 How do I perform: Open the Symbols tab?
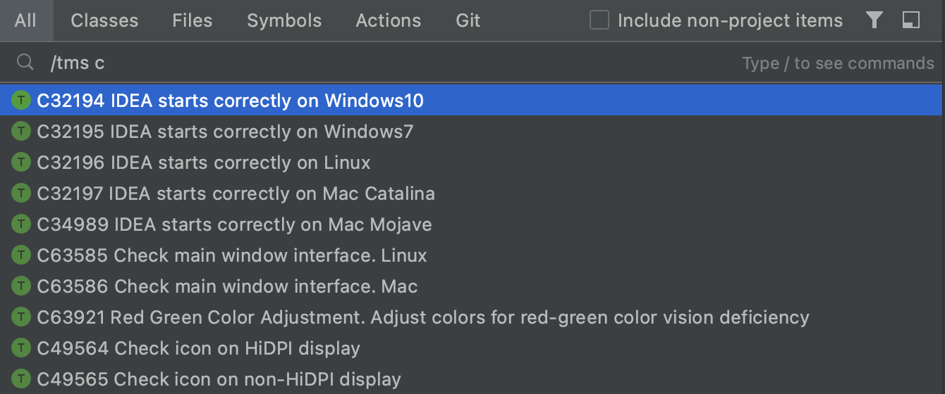click(284, 20)
